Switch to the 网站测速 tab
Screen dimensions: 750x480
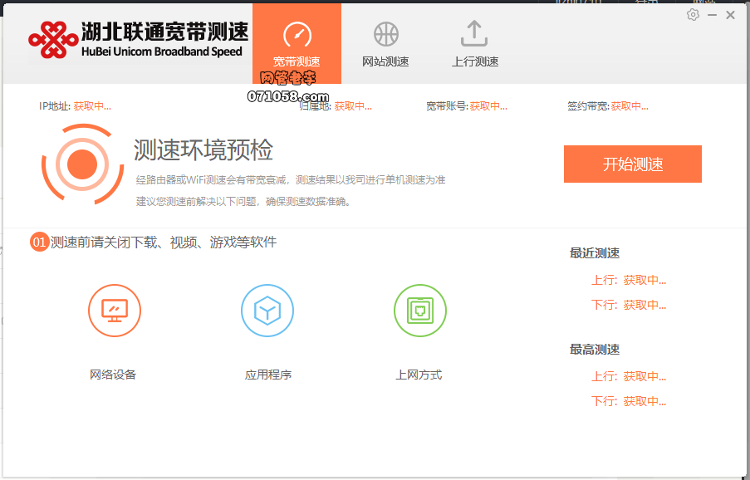pyautogui.click(x=385, y=43)
